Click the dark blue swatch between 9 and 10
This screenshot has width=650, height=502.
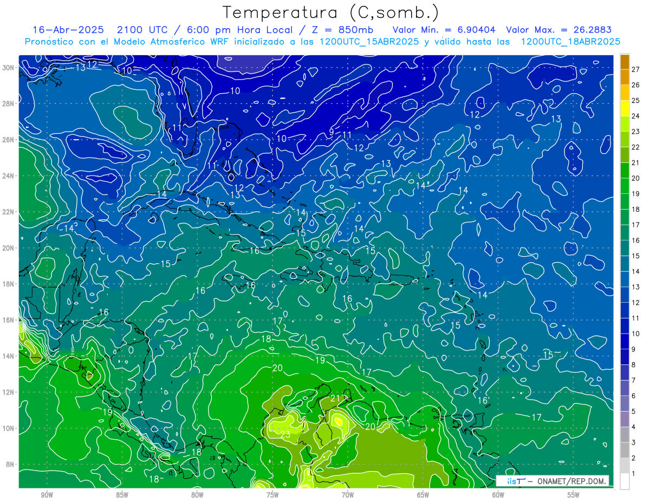(625, 341)
